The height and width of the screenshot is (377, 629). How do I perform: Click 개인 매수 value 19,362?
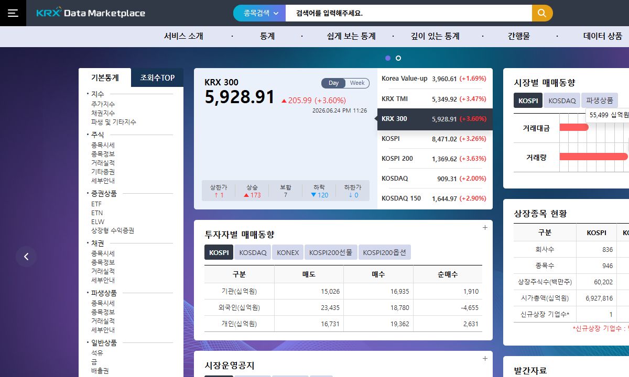coord(399,324)
